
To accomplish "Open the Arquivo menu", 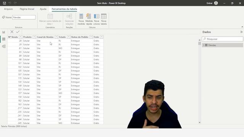I will coord(8,9).
